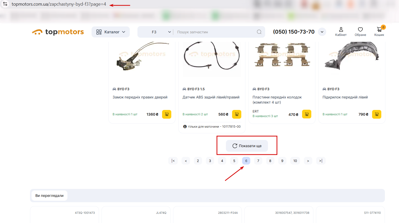399x223 pixels.
Task: Go to page 4
Action: click(x=222, y=161)
